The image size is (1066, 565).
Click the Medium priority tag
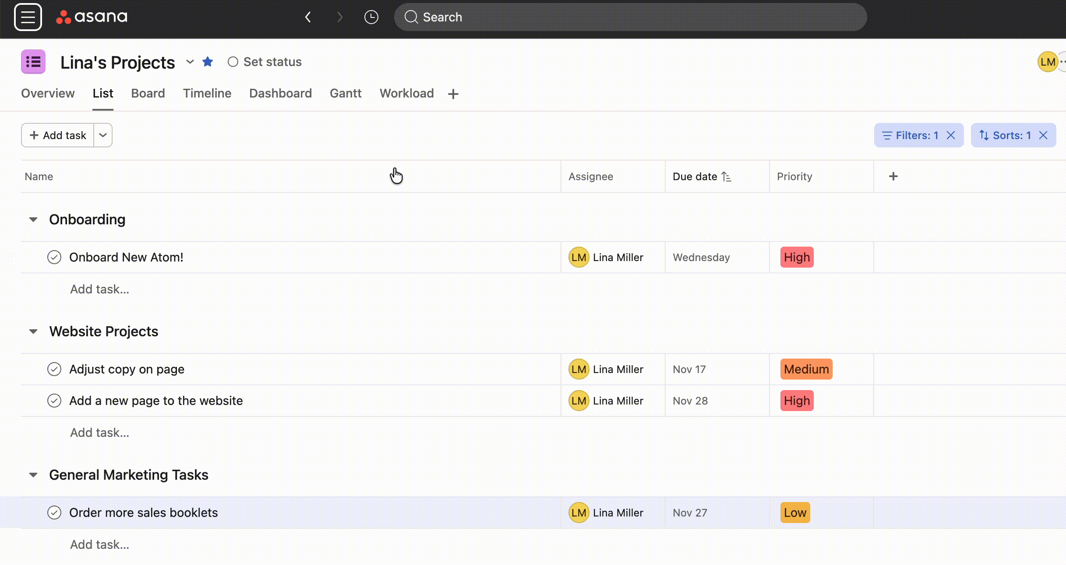tap(806, 369)
